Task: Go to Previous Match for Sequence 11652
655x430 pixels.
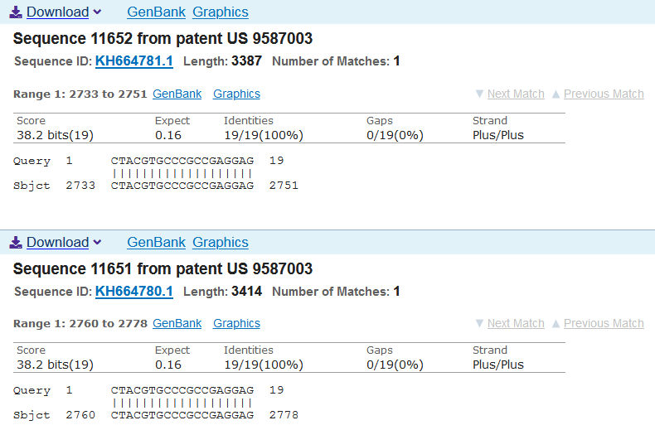Action: [598, 94]
